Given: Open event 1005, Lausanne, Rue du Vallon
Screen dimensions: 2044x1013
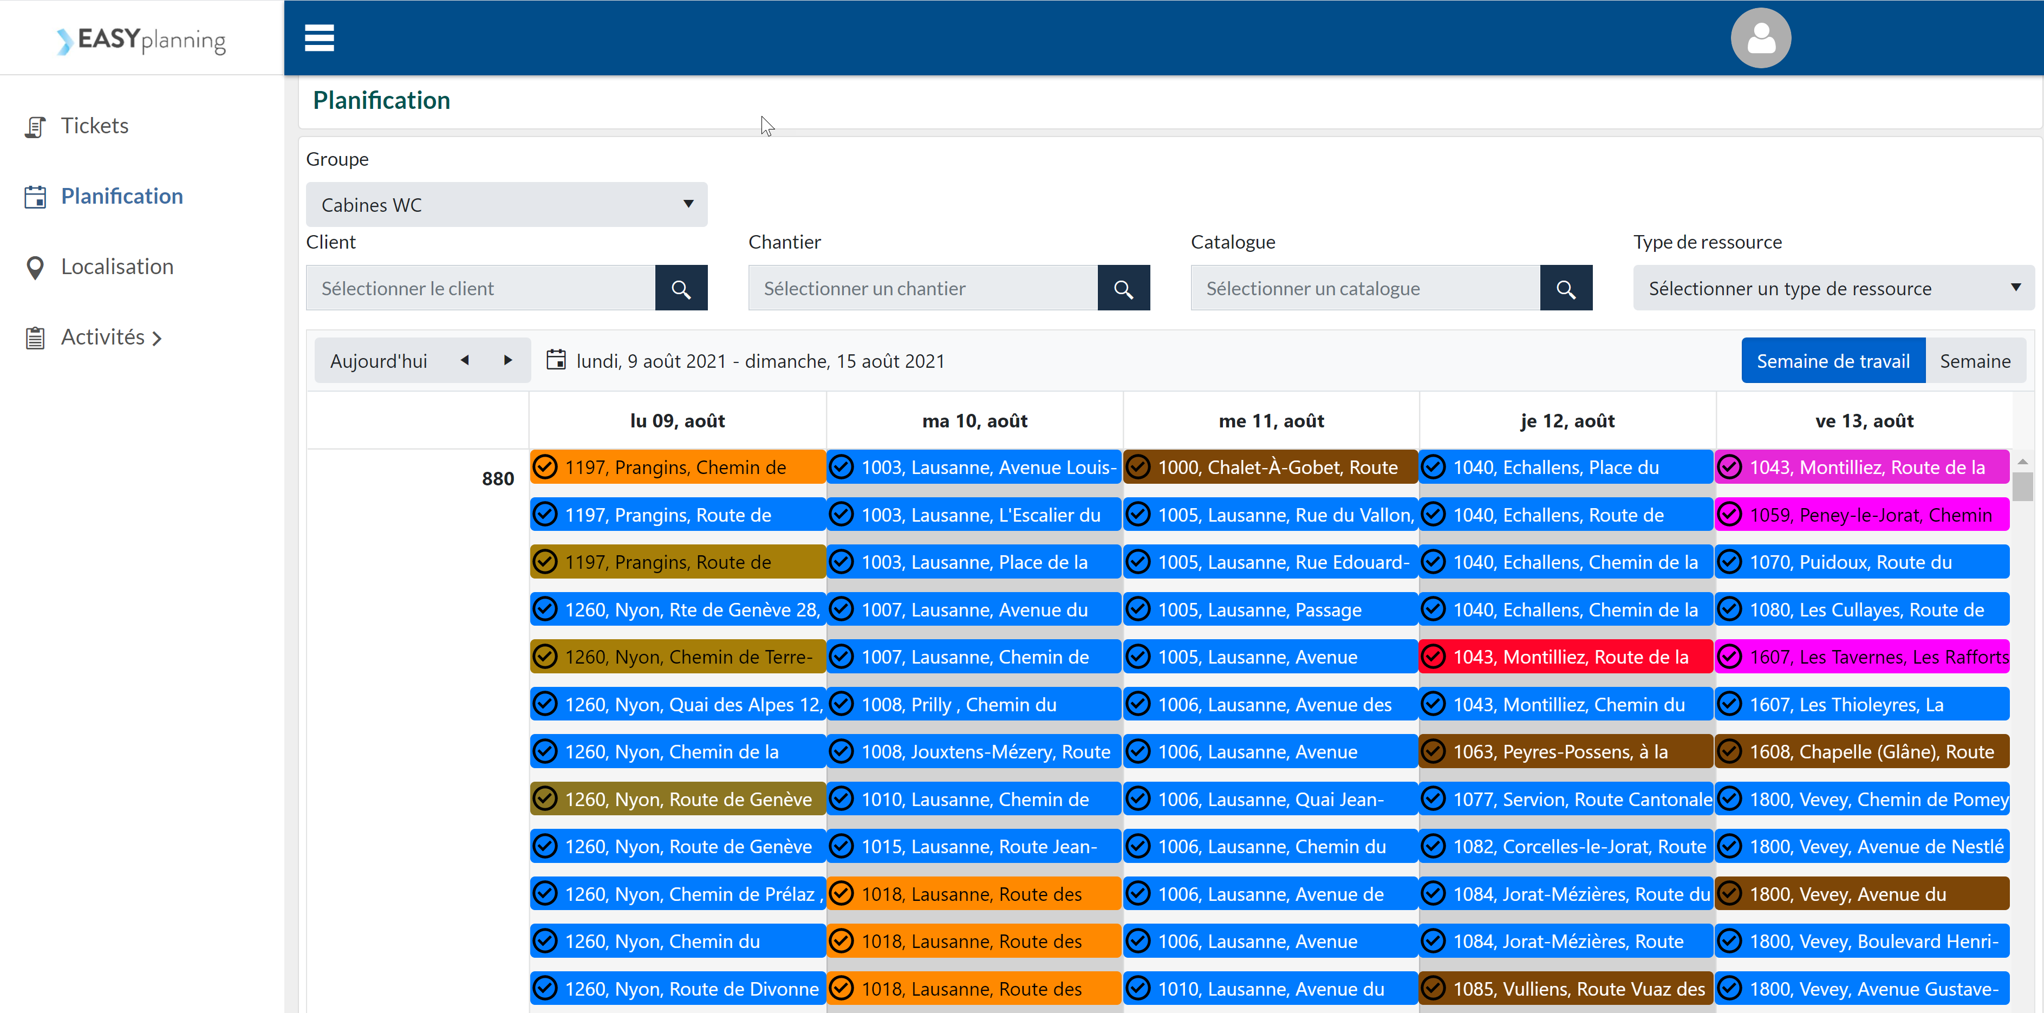Looking at the screenshot, I should coord(1271,515).
